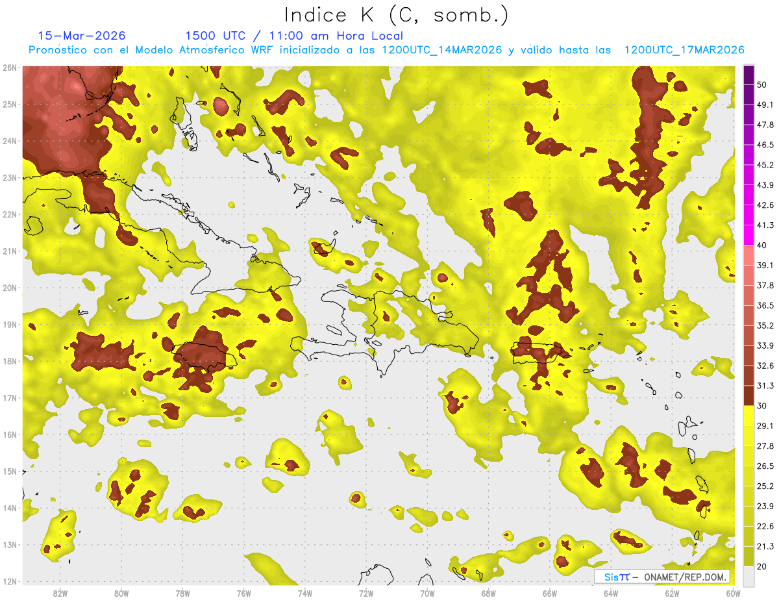This screenshot has width=779, height=602.
Task: Click the dark purple swatch topping the colorbar
Action: tap(748, 75)
